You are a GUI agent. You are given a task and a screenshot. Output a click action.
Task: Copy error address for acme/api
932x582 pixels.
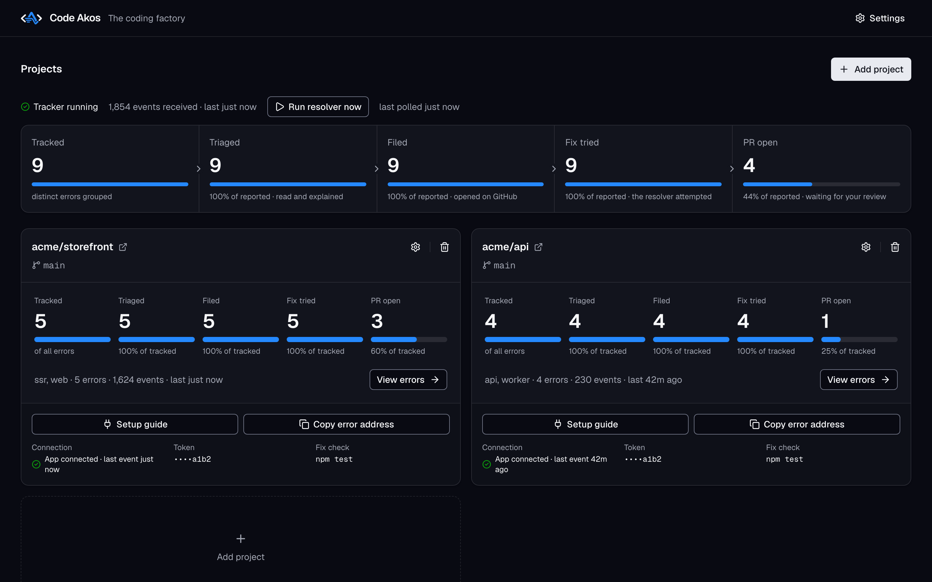[797, 424]
